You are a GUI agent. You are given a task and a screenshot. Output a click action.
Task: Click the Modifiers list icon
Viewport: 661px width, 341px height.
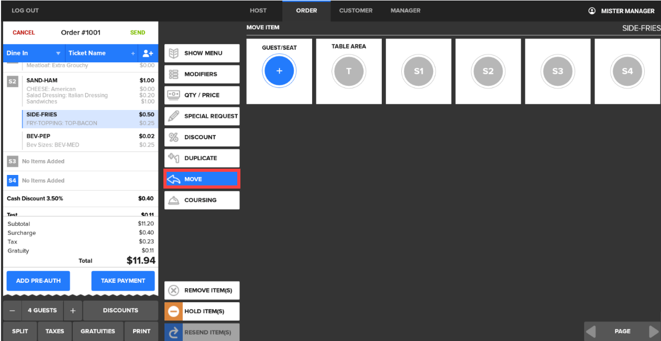tap(173, 74)
